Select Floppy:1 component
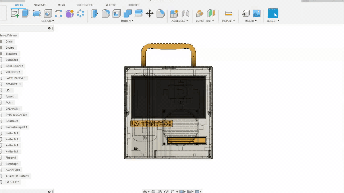Image resolution: width=344 pixels, height=193 pixels. coord(11,158)
